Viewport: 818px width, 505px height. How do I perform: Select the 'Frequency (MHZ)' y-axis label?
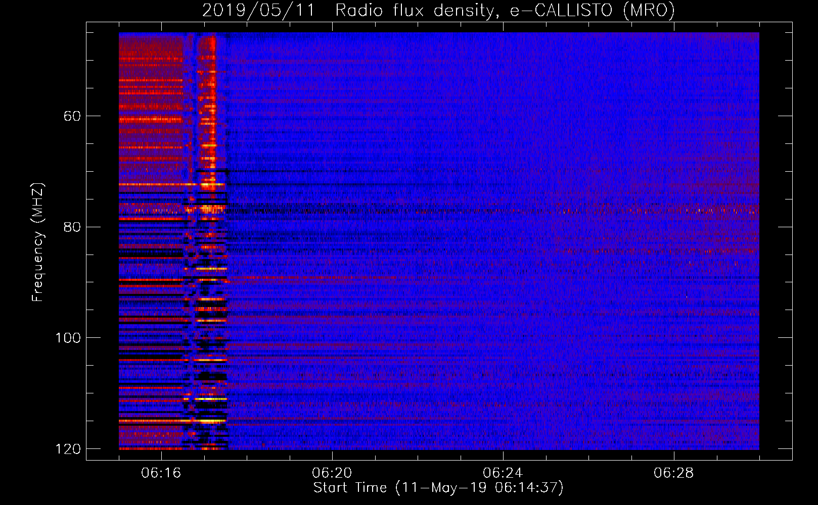coord(38,242)
